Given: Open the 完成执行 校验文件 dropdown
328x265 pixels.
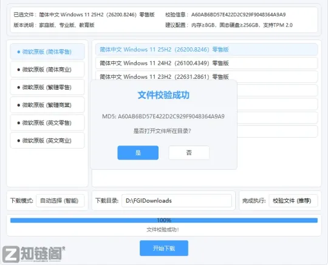Looking at the screenshot, I should (x=293, y=201).
